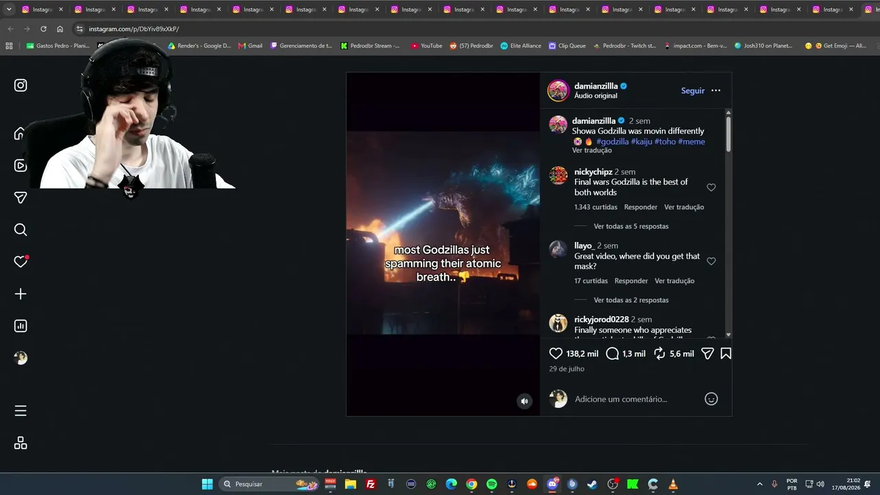The height and width of the screenshot is (495, 880).
Task: Open notifications heart in sidebar
Action: click(x=21, y=262)
